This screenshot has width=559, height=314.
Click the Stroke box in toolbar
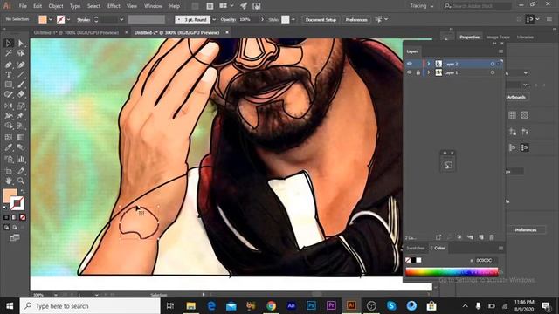pos(17,203)
